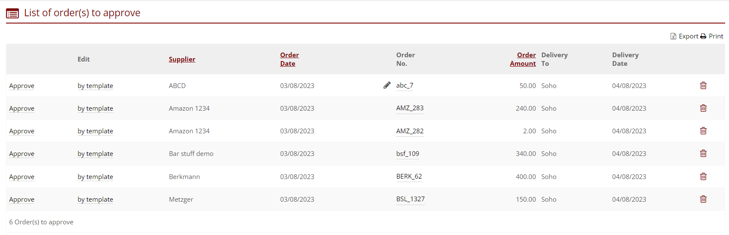Viewport: 729px width, 235px height.
Task: Sort orders by Supplier column
Action: 182,59
